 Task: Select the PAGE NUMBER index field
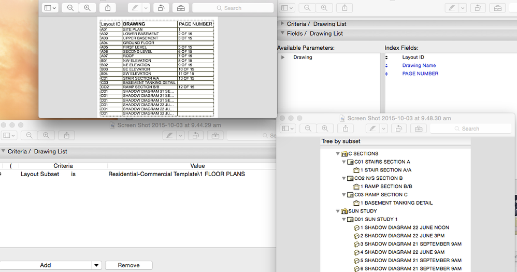(x=420, y=74)
